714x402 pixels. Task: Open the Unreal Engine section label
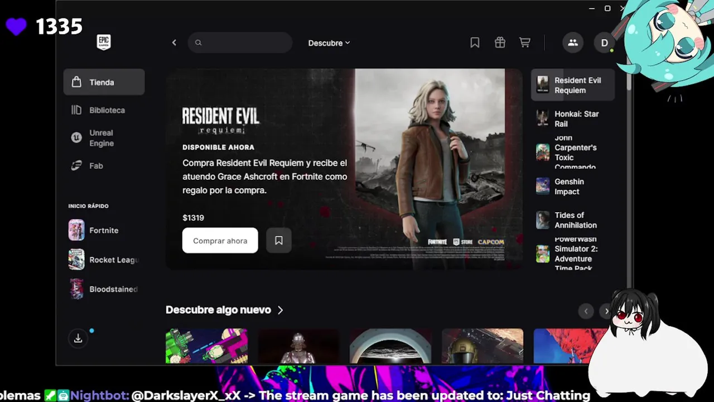point(102,138)
